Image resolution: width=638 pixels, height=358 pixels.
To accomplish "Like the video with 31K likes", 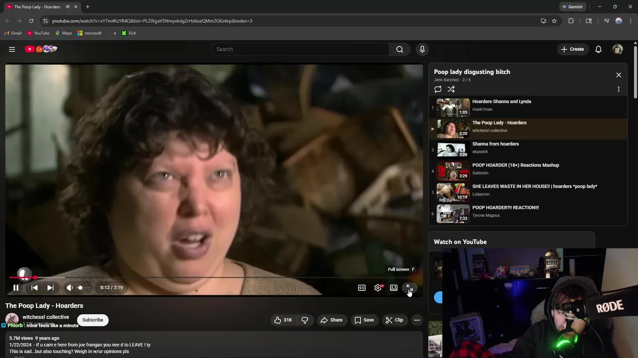I will [283, 320].
